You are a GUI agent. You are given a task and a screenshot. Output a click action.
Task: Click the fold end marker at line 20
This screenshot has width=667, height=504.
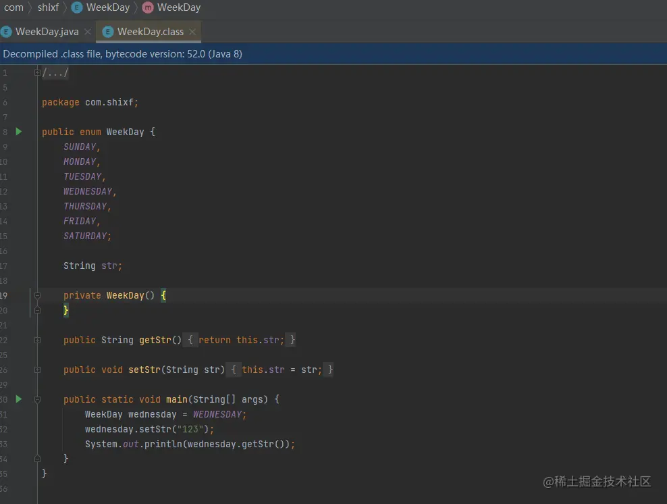pyautogui.click(x=37, y=310)
